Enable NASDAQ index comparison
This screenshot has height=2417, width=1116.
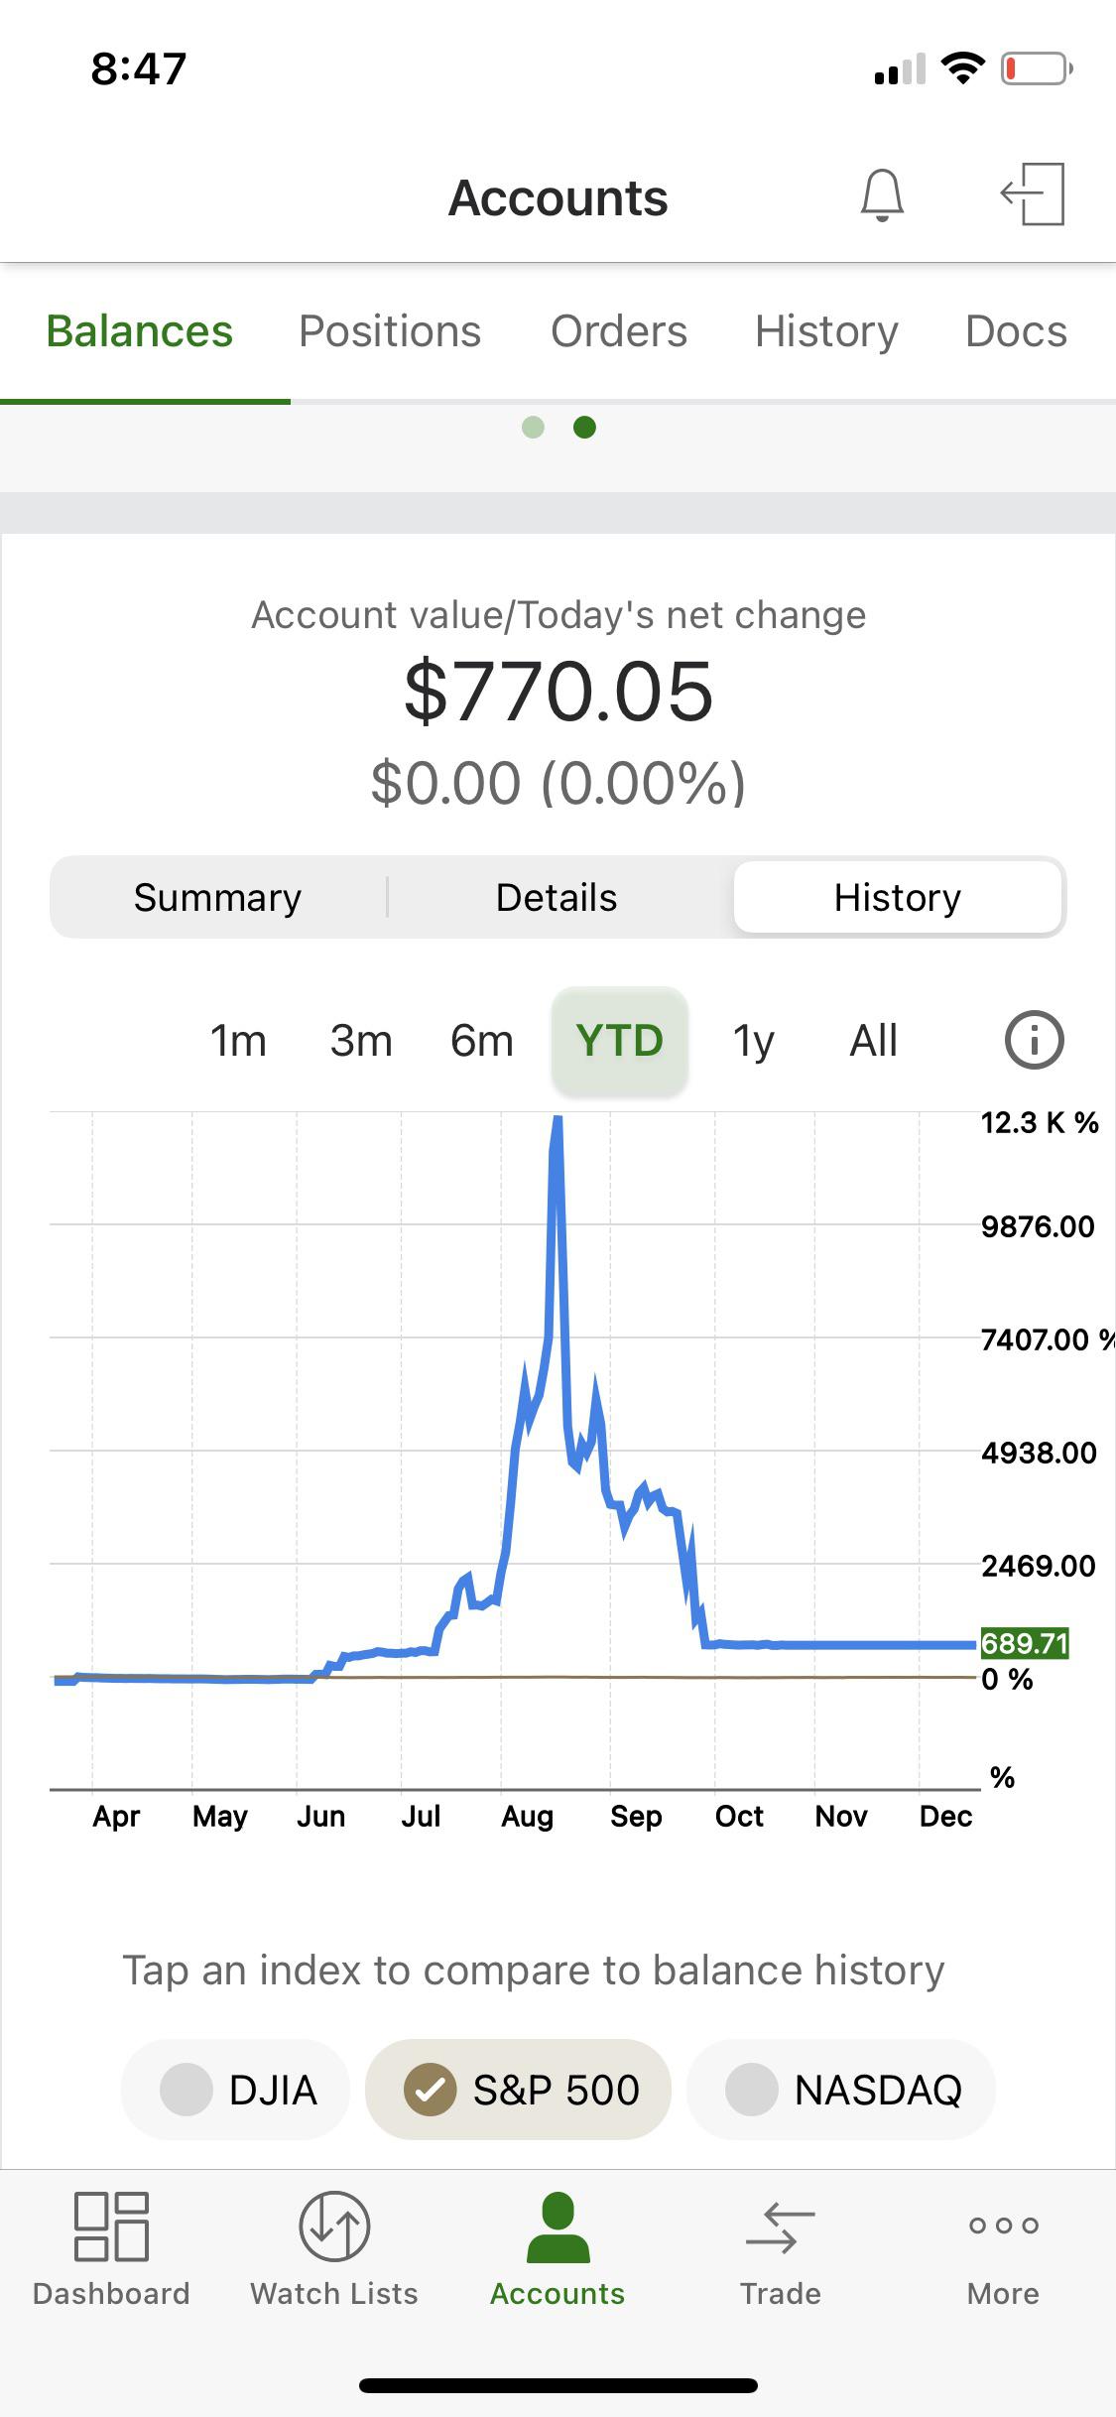coord(841,2090)
